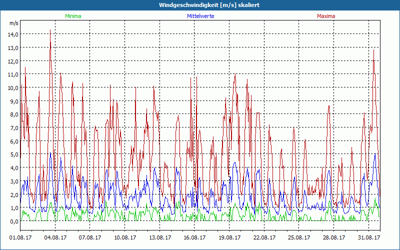Select the 12,0 y-axis value
400x250 pixels.
coord(13,61)
